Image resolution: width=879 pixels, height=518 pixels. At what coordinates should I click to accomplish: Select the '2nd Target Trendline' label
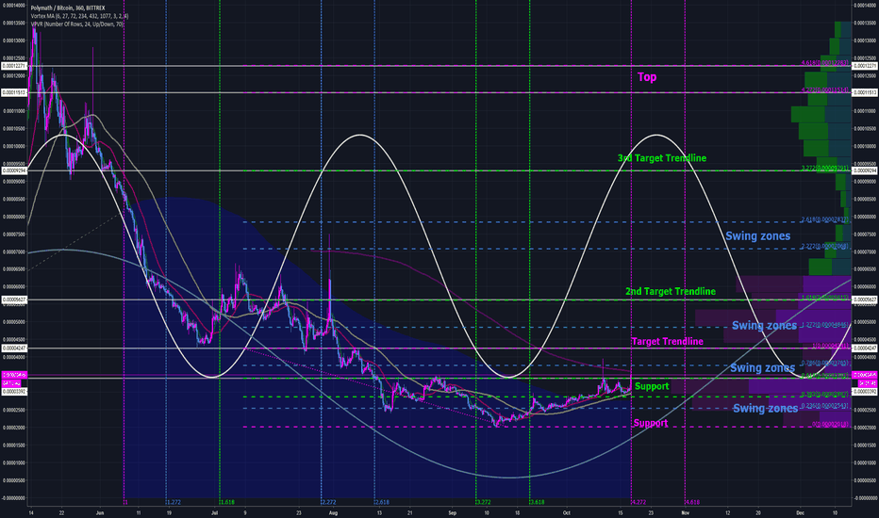[x=671, y=291]
